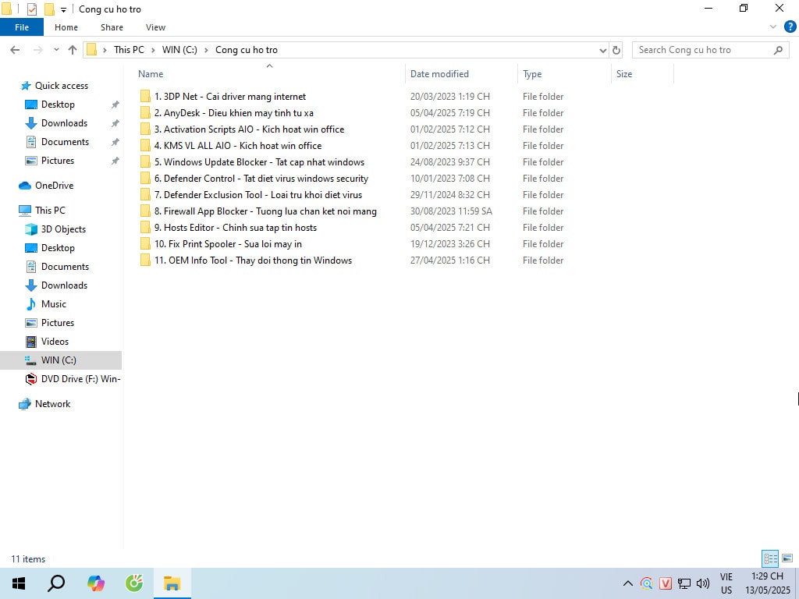Select the Hosts Editor folder icon

[145, 227]
